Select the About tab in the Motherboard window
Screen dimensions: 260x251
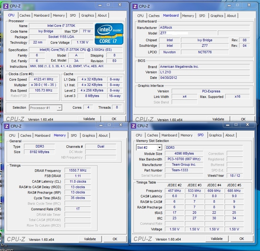pos(231,16)
